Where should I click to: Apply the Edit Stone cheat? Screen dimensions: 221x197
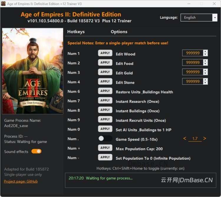coord(105,81)
